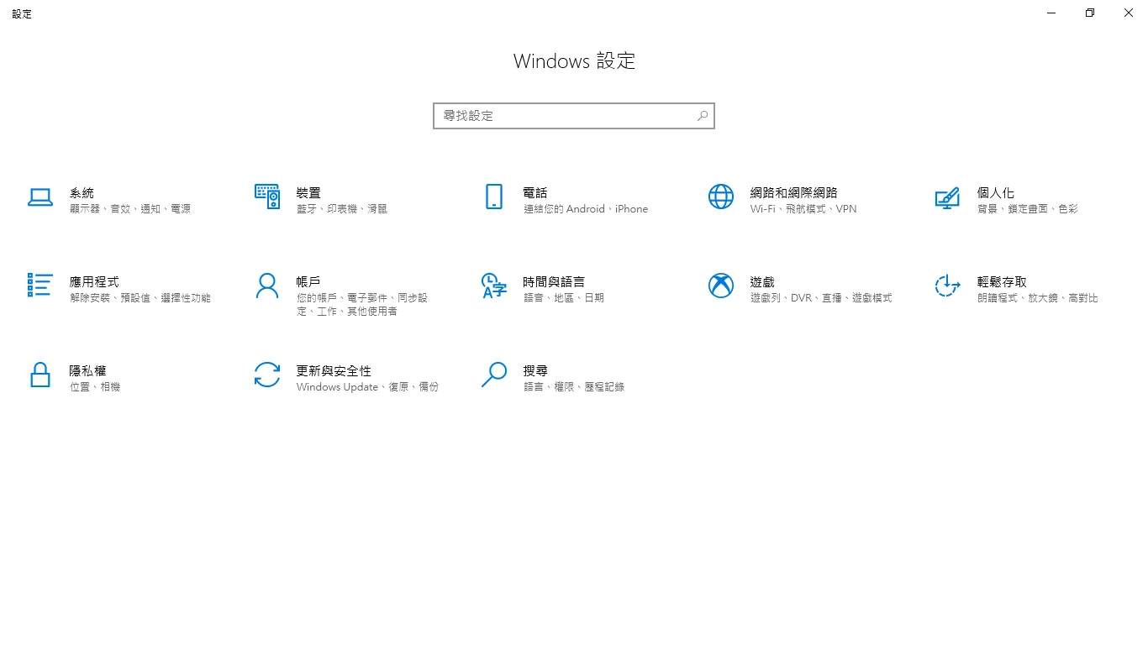Select the 隱私權 category title
1148x645 pixels.
point(88,371)
